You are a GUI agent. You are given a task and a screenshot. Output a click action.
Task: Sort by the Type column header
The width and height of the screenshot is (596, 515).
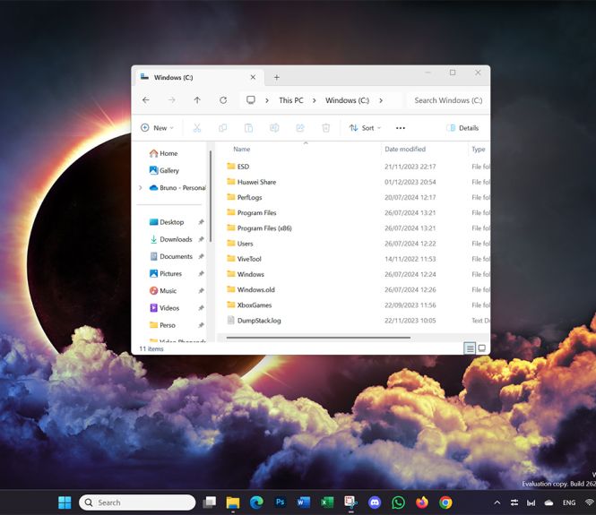click(479, 150)
